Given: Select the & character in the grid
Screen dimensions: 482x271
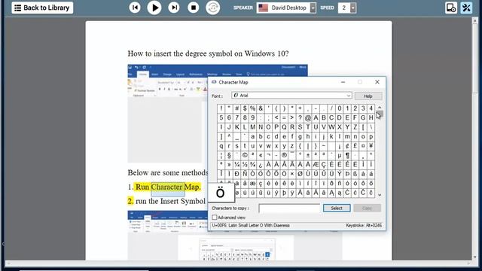Looking at the screenshot, I should 261,108.
